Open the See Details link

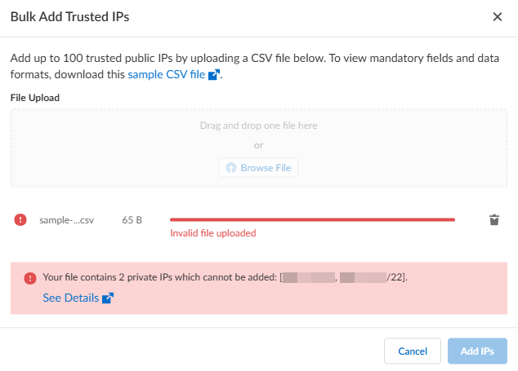point(70,298)
